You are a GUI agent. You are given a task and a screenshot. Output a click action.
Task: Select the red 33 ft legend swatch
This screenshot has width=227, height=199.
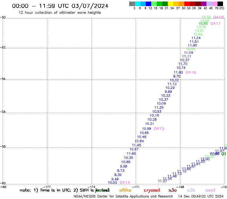pyautogui.click(x=187, y=4)
